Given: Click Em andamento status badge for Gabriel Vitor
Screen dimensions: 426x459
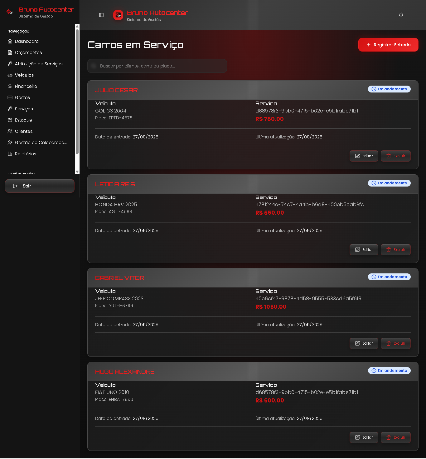Looking at the screenshot, I should (389, 277).
